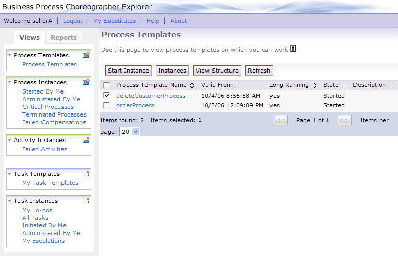Click the Logout link
Image resolution: width=398 pixels, height=256 pixels.
tap(73, 21)
